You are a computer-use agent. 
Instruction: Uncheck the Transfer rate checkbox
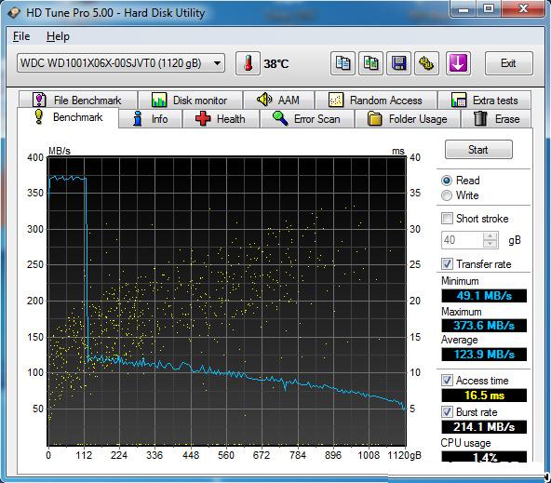point(447,263)
